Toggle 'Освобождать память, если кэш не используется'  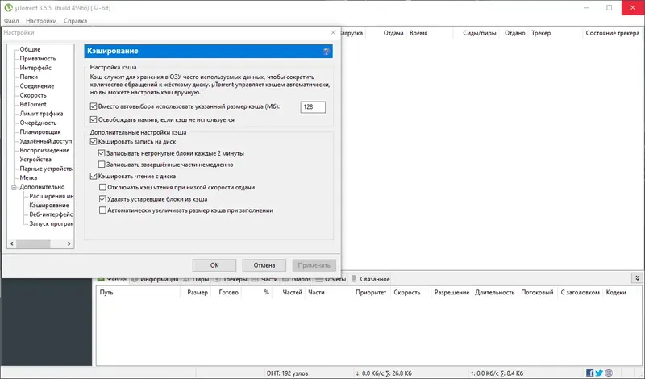pyautogui.click(x=94, y=119)
